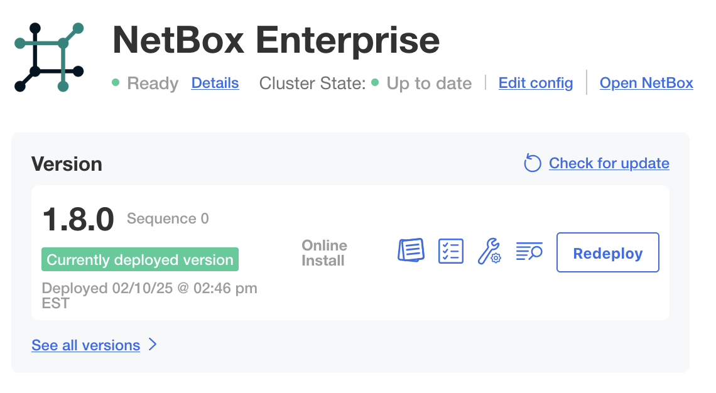Click the Sequence 0 label
The image size is (716, 393).
[x=168, y=218]
